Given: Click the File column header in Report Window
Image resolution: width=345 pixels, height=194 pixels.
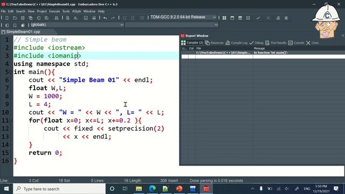Looking at the screenshot, I should pos(224,48).
